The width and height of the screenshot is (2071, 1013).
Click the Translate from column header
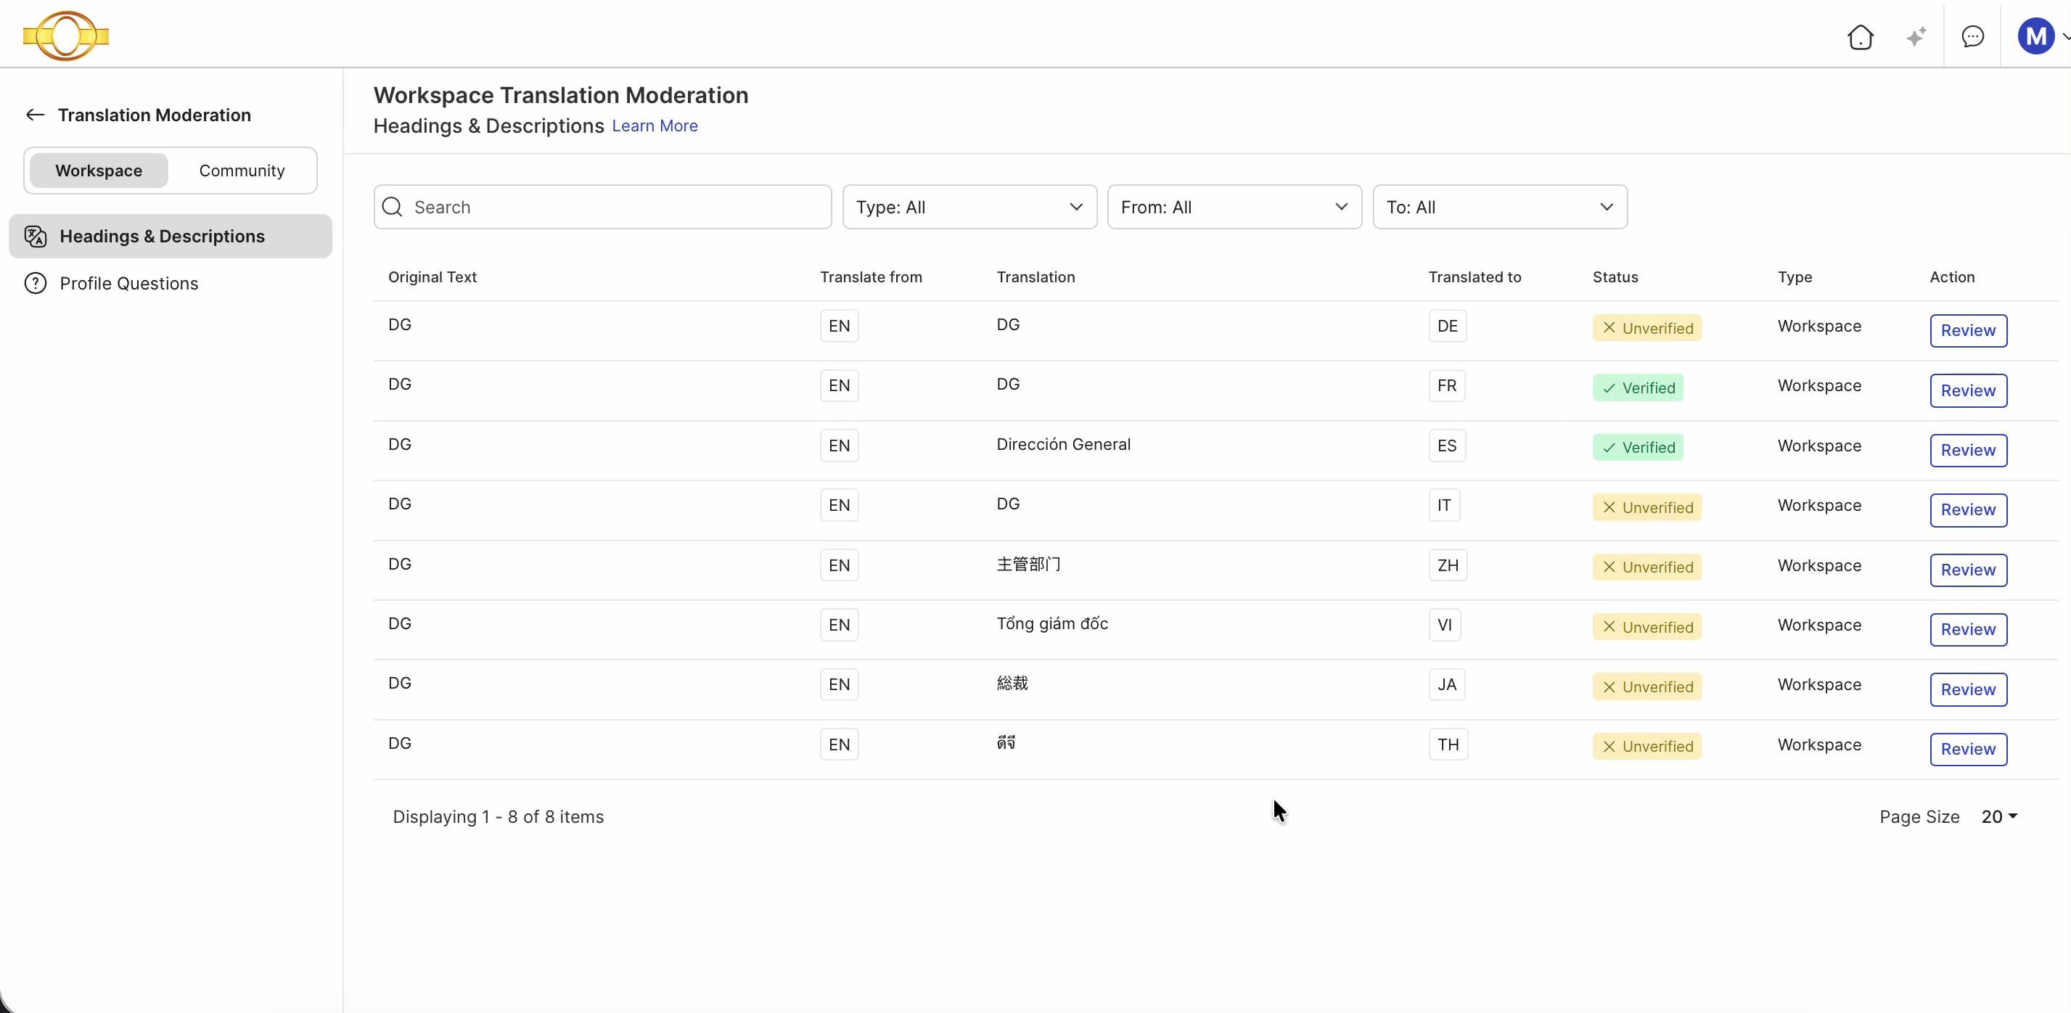click(871, 277)
